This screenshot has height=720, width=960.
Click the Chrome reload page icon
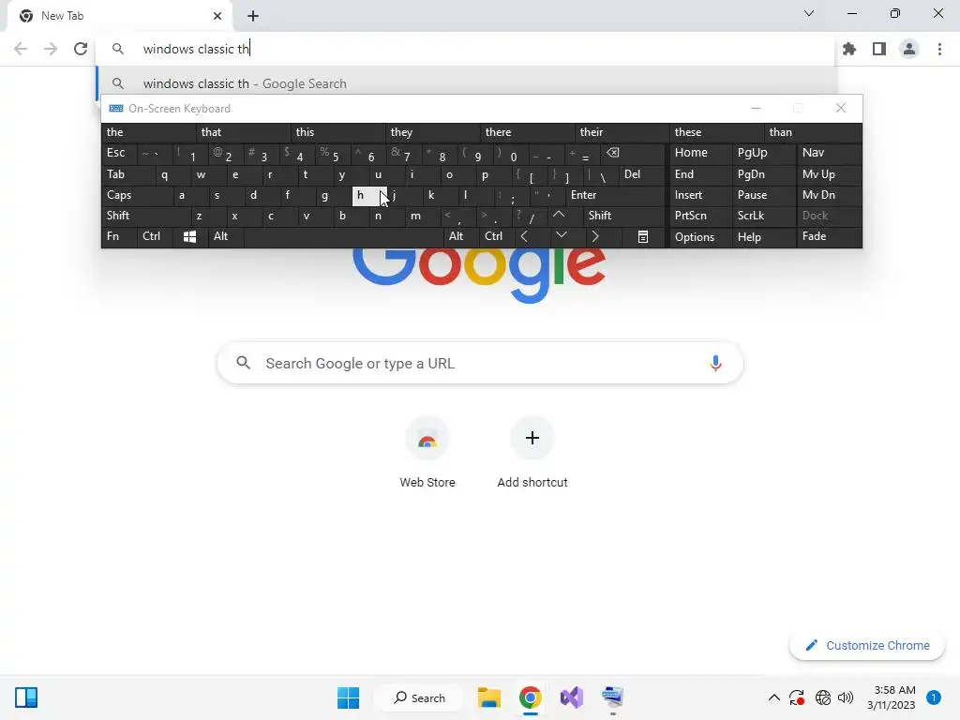[81, 49]
